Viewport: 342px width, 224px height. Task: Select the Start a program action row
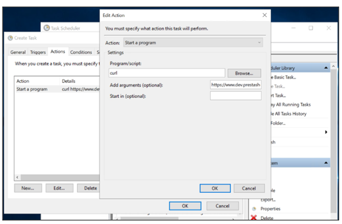58,89
